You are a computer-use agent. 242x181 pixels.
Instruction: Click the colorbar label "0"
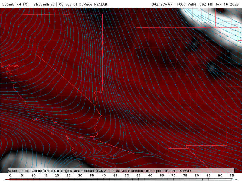(10, 176)
